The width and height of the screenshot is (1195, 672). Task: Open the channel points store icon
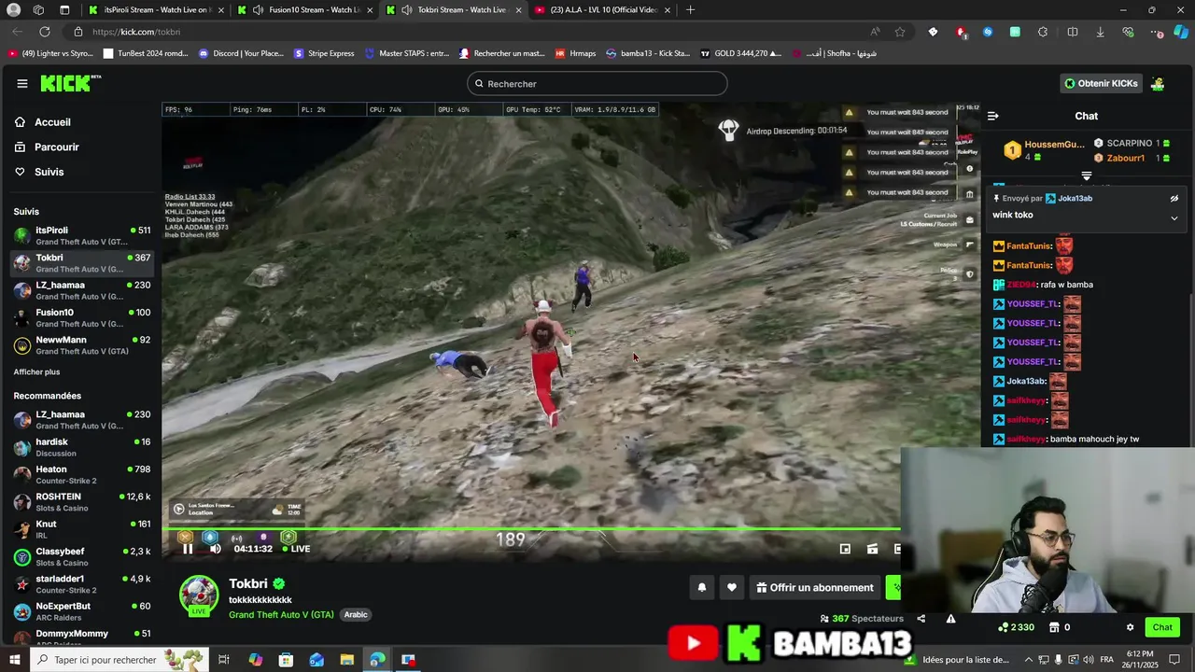[1054, 627]
